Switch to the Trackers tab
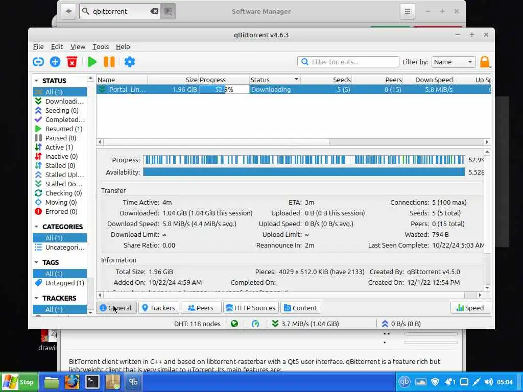Screen dimensions: 523x392 pyautogui.click(x=158, y=308)
